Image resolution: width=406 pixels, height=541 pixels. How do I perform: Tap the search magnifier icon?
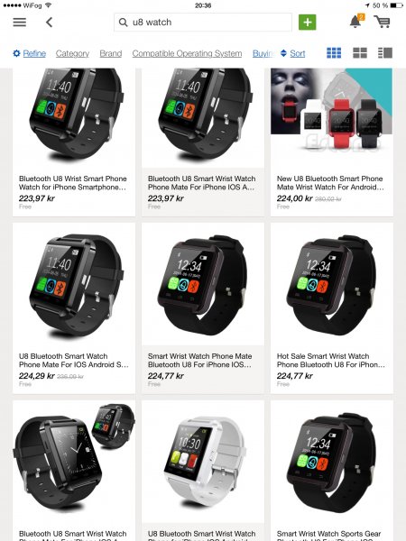pos(123,23)
